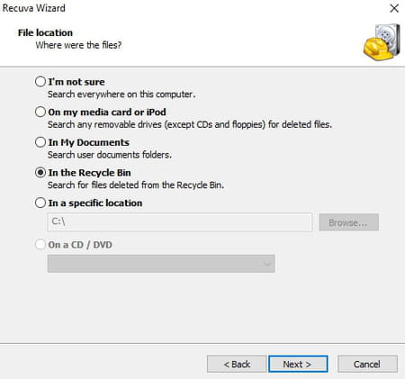This screenshot has width=405, height=379.
Task: Expand the CD / DVD drive dropdown
Action: 161,264
